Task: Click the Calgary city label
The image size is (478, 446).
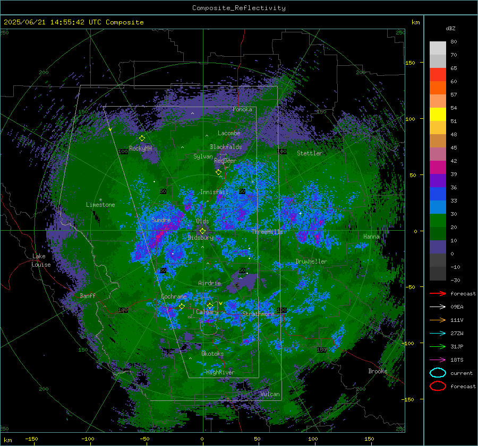Action: [207, 312]
